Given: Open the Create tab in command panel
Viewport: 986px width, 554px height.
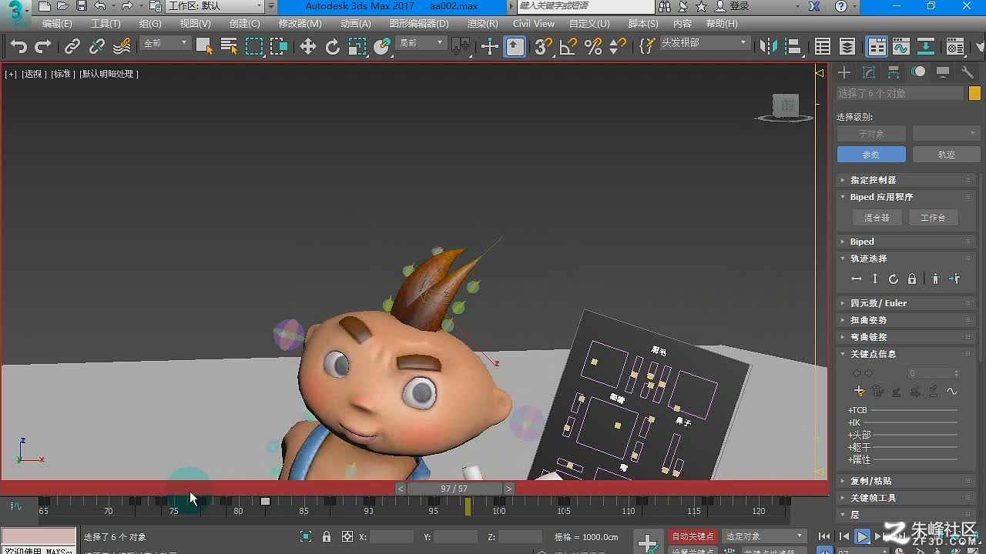Looking at the screenshot, I should tap(844, 72).
